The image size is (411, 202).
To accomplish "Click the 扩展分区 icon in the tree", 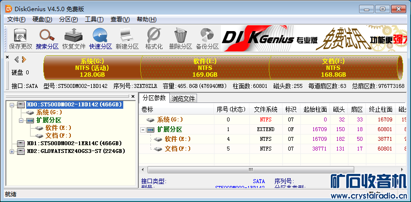I will click(x=30, y=120).
